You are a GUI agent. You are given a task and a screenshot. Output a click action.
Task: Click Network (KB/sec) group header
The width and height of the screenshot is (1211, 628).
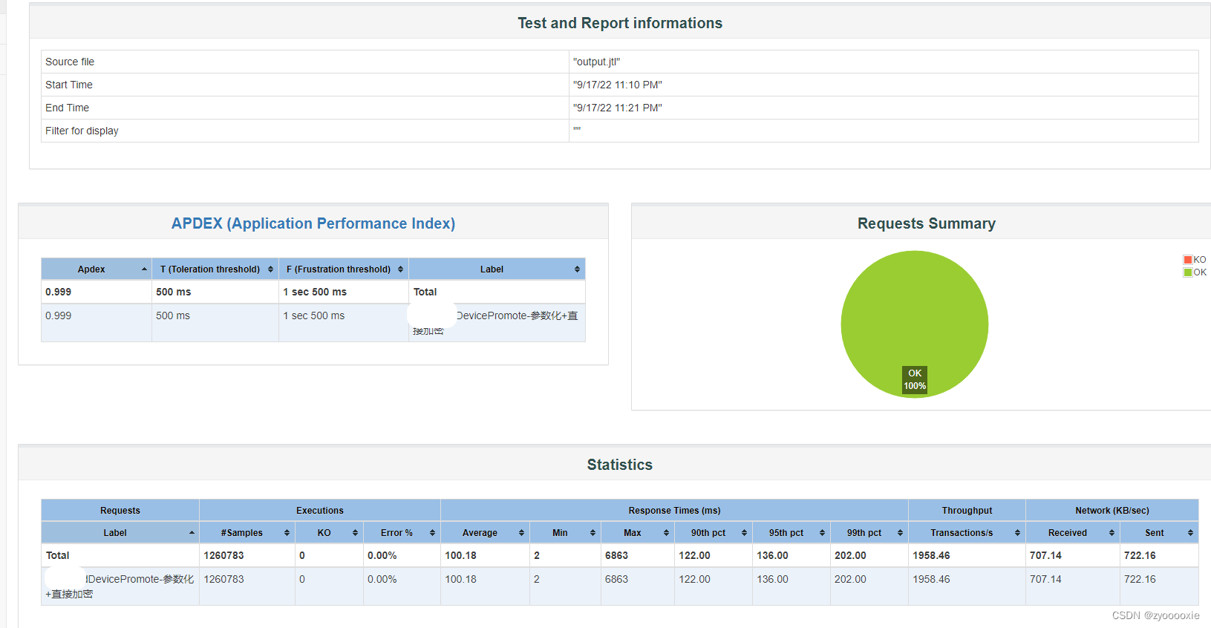tap(1112, 510)
